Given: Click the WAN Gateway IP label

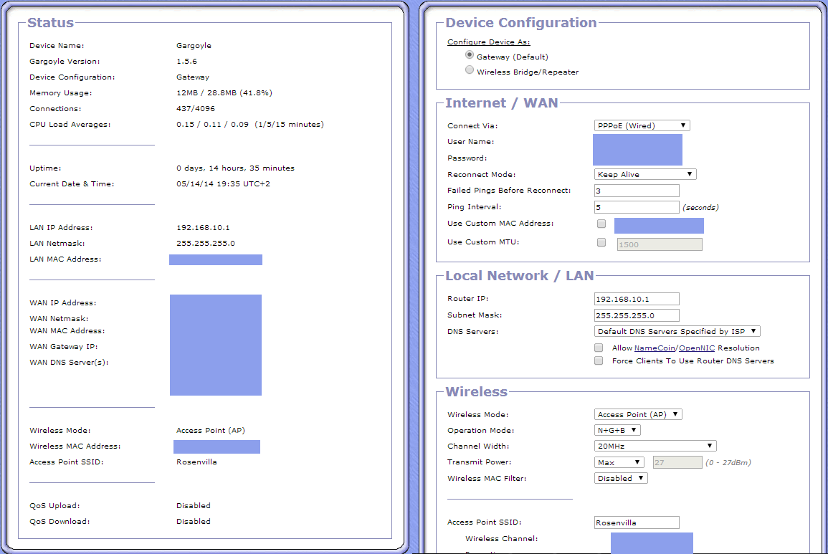Looking at the screenshot, I should 63,347.
